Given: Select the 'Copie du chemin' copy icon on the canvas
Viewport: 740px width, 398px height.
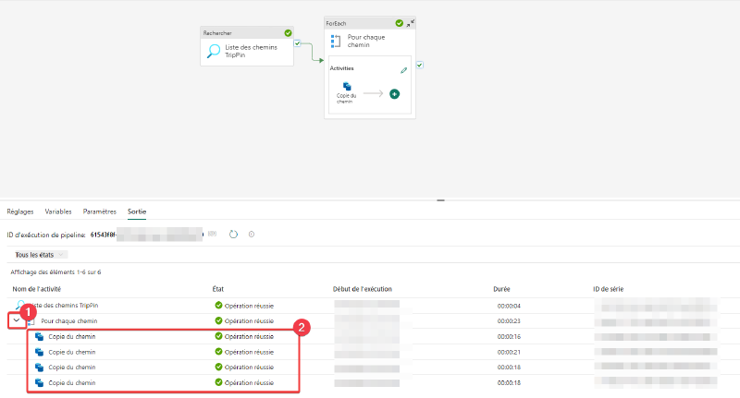Looking at the screenshot, I should point(347,86).
